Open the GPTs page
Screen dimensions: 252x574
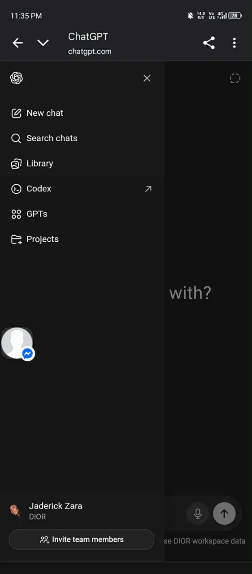[x=82, y=213]
